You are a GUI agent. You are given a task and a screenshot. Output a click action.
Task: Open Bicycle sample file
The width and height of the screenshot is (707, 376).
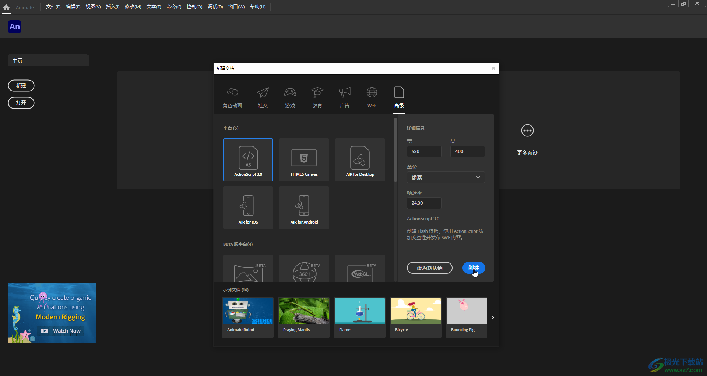[x=416, y=317]
